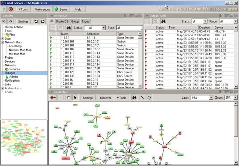Click the Help button
The width and height of the screenshot is (239, 166).
coord(78,9)
